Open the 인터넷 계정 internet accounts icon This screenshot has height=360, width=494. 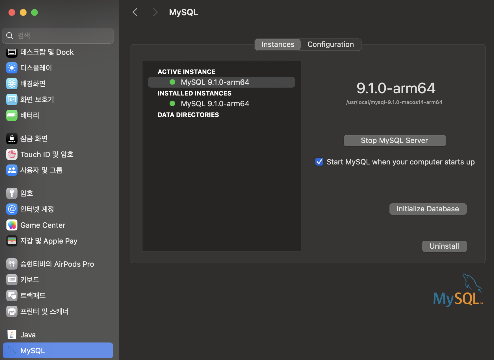(x=12, y=209)
